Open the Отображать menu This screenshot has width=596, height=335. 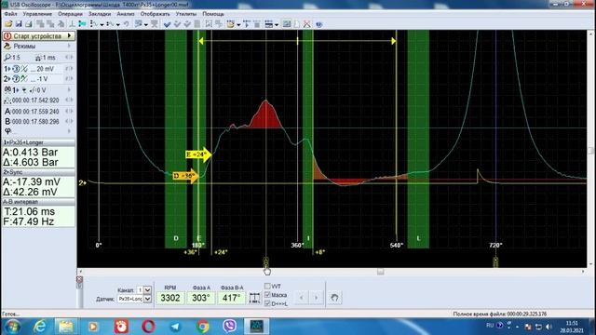156,14
